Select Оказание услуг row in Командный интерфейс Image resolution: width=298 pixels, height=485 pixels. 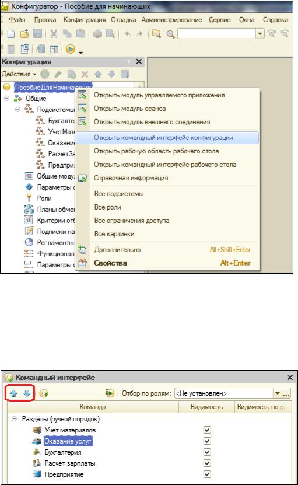pos(68,441)
